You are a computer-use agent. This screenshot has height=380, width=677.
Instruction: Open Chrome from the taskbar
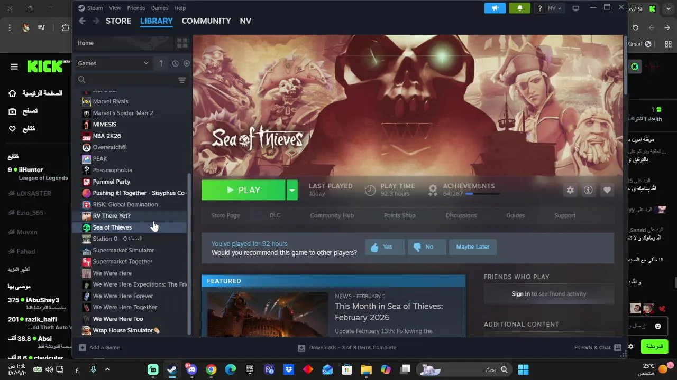(x=211, y=369)
